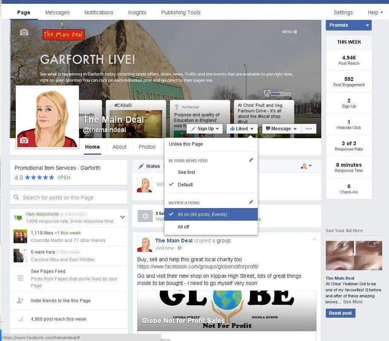This screenshot has width=389, height=341.
Task: Click 4,969 post reach this week
Action: coord(58,319)
